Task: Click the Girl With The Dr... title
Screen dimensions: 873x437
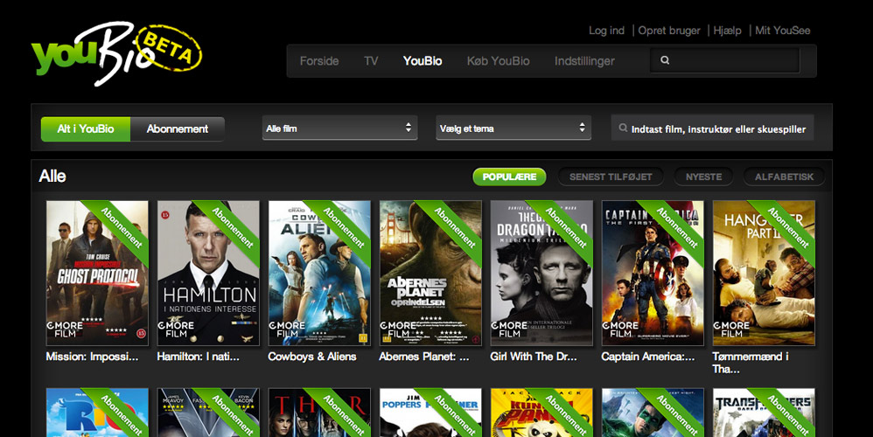Action: (534, 357)
